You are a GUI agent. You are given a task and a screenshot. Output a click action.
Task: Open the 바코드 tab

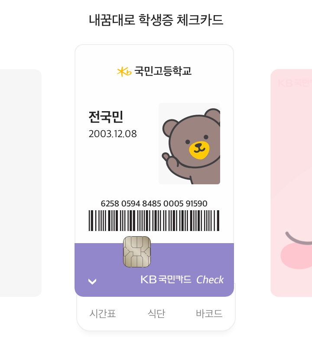(209, 314)
